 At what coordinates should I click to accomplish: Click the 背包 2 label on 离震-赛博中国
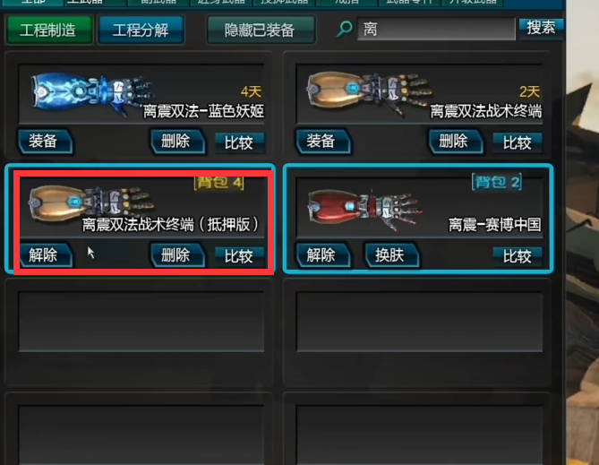(497, 182)
